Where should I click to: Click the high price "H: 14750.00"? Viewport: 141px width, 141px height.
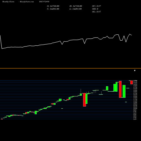coord(76,6)
